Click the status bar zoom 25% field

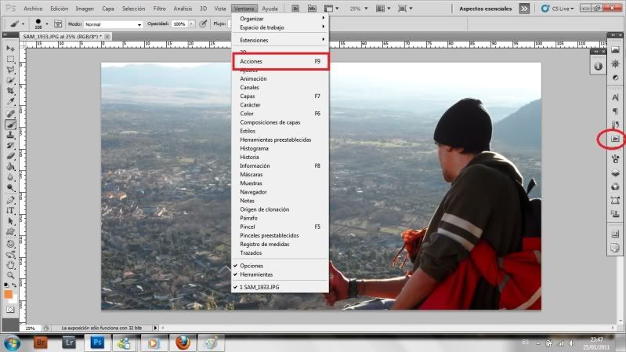[31, 328]
